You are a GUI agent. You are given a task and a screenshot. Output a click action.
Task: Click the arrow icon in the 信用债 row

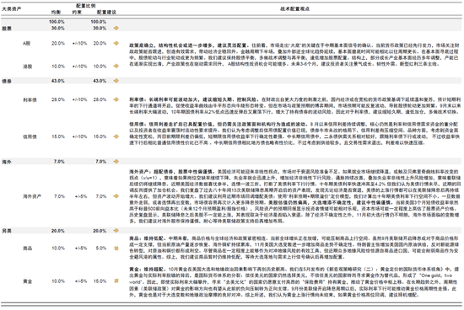click(x=116, y=136)
